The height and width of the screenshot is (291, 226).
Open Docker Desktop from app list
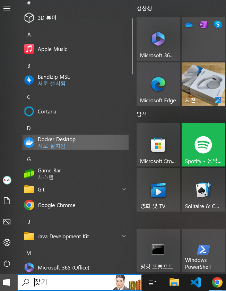tap(76, 142)
